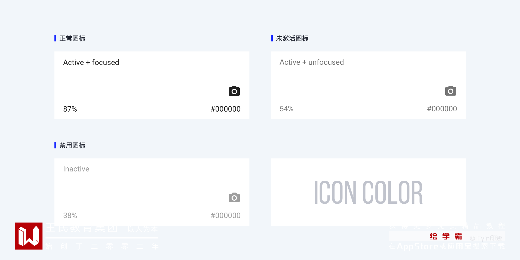The height and width of the screenshot is (260, 520).
Task: Click the 38% opacity value
Action: coord(70,216)
